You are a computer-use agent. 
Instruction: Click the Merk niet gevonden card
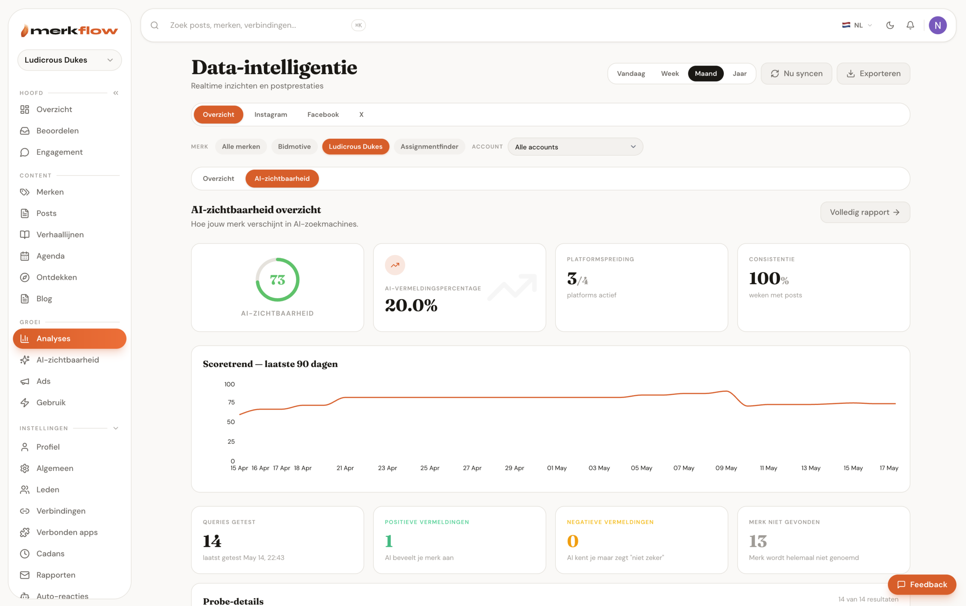[824, 540]
